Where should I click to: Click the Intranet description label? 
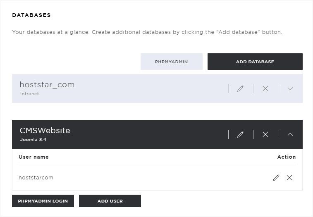pyautogui.click(x=29, y=94)
